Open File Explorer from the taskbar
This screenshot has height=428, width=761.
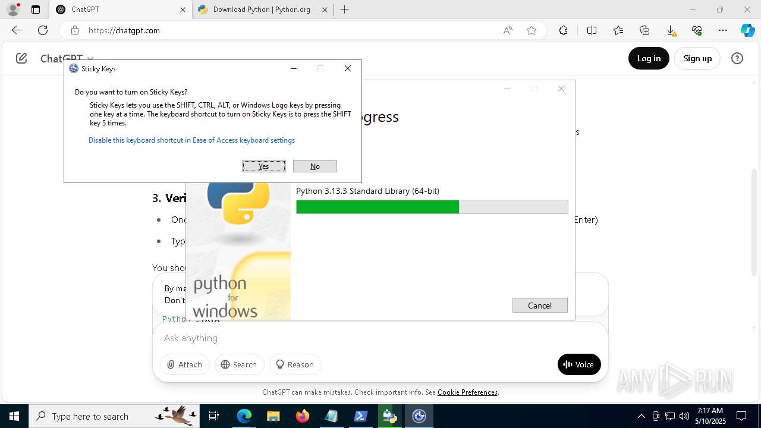pos(273,416)
